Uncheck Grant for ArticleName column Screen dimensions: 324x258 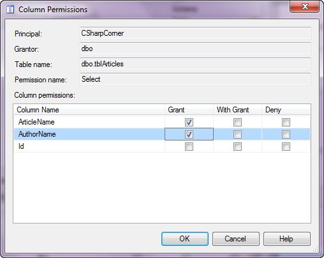pyautogui.click(x=189, y=122)
